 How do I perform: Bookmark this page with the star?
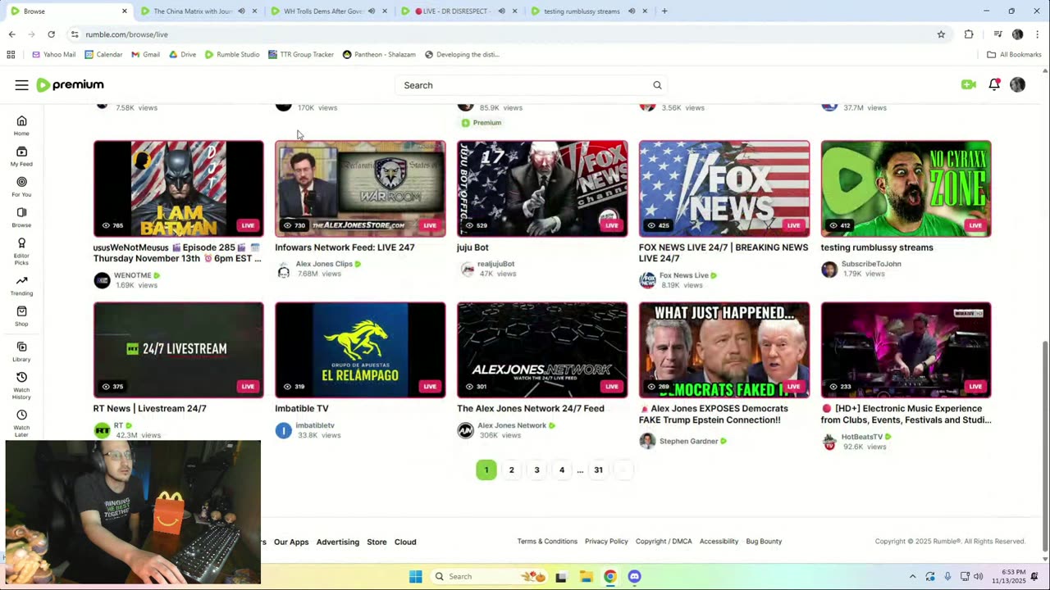(x=941, y=34)
